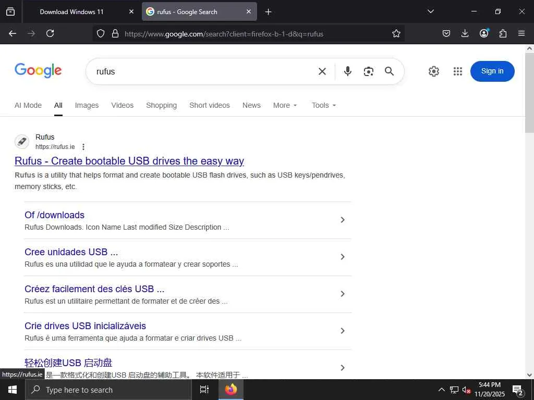This screenshot has height=400, width=534.
Task: Open network status tray icon
Action: click(454, 390)
